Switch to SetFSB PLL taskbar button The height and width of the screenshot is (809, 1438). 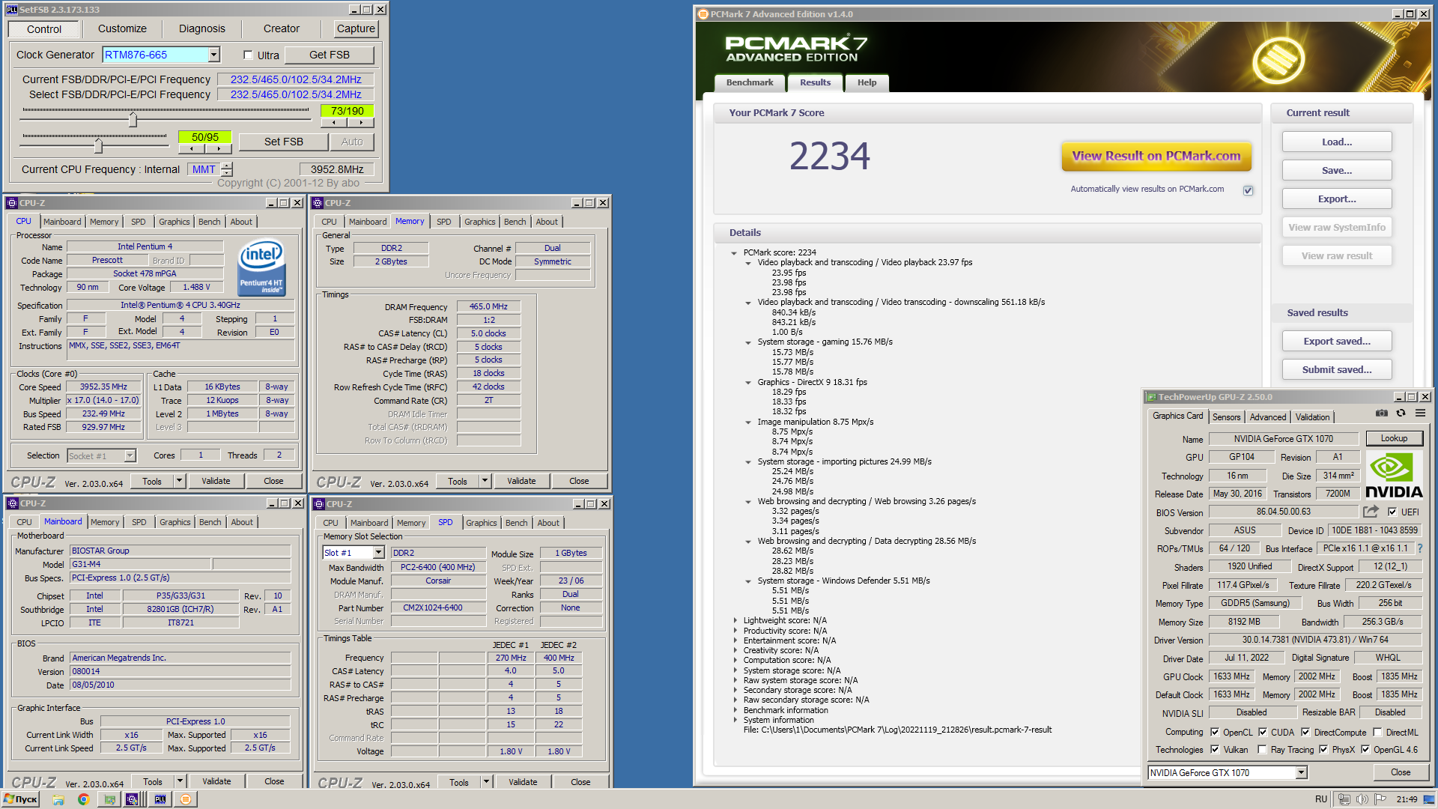coord(160,799)
